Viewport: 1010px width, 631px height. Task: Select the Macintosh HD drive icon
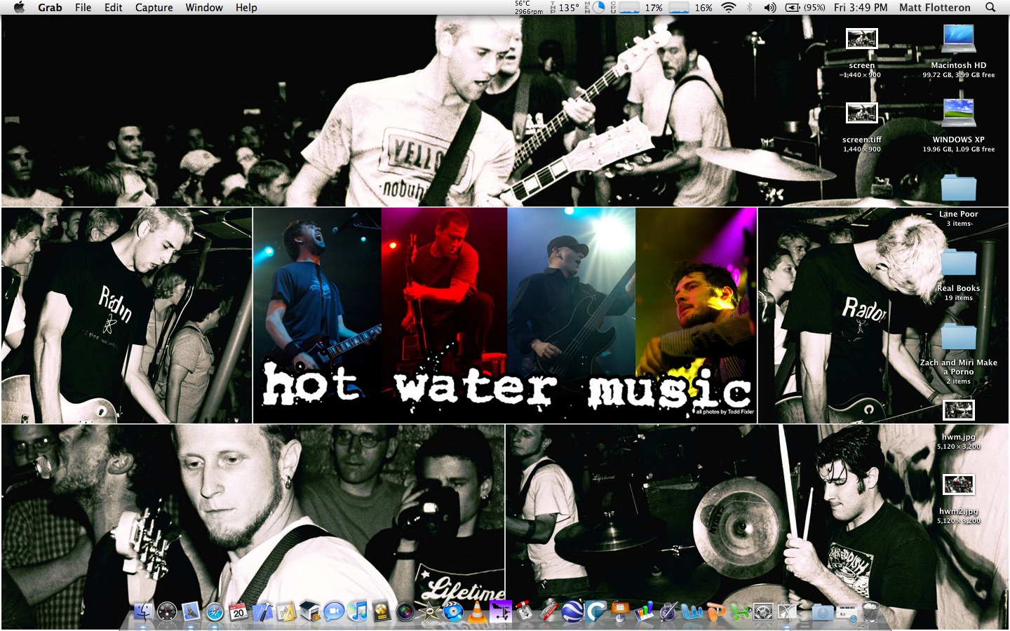point(958,39)
